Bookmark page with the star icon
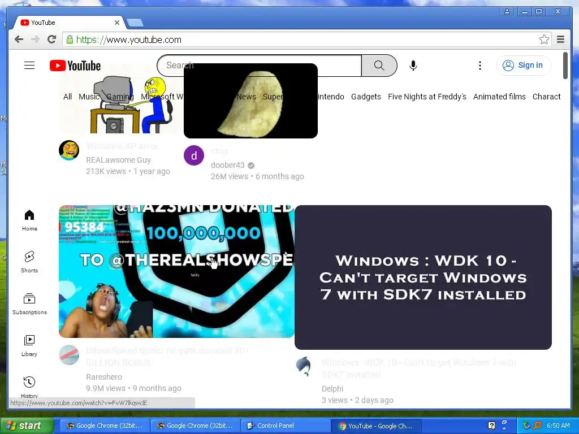Screen dimensions: 579x434 (544, 40)
